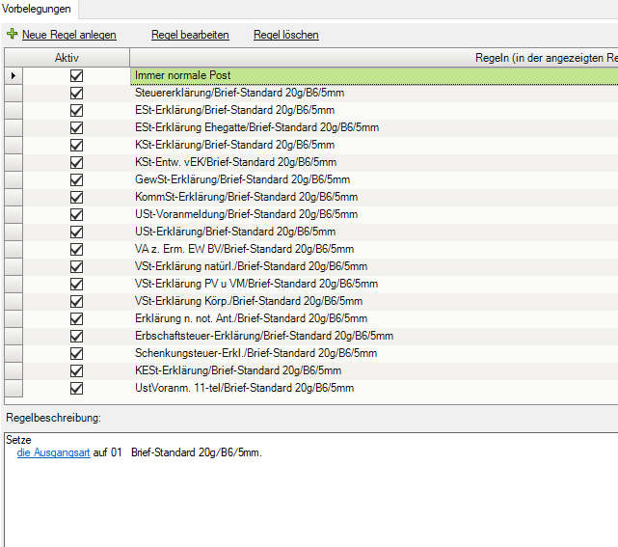Screen dimensions: 618x547
Task: Toggle Aktiv checkbox for Steuererklärung rule
Action: [x=76, y=93]
